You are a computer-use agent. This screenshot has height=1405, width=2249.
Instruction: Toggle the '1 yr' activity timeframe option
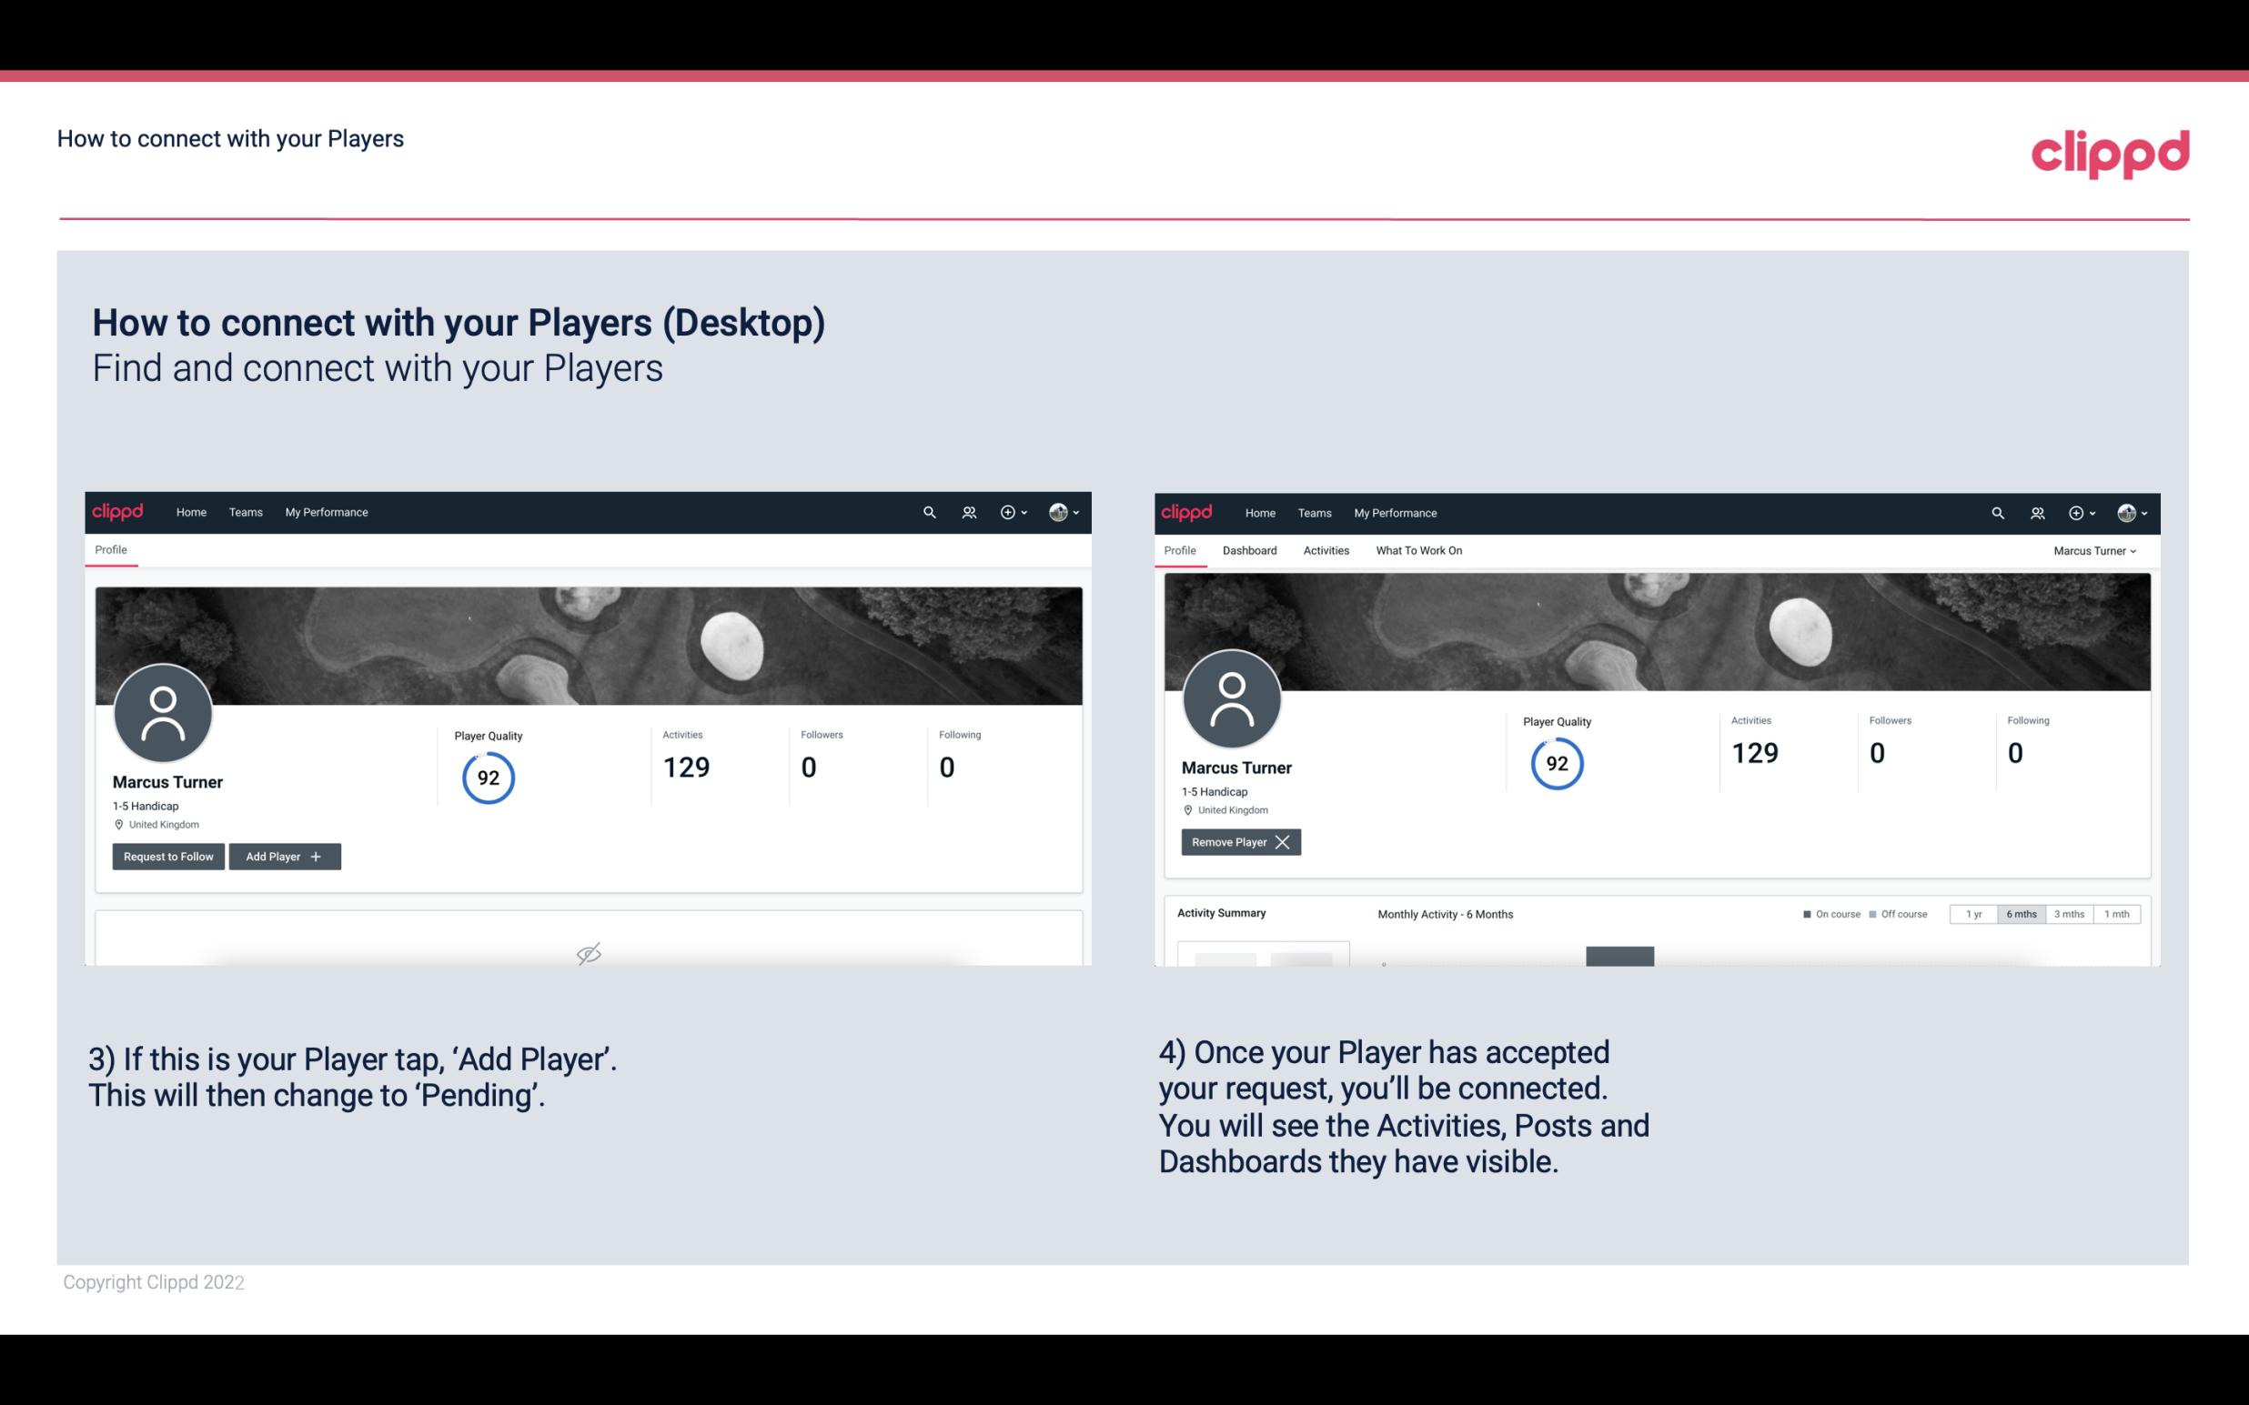point(1973,913)
